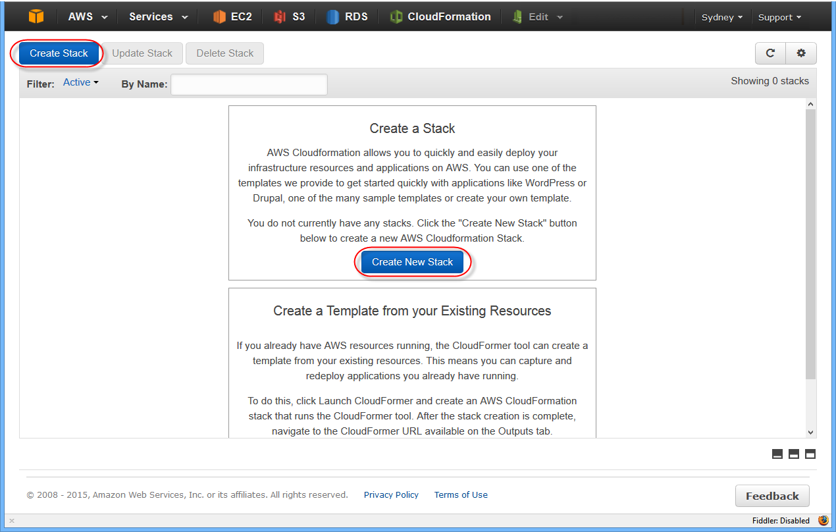Click the vertical scrollbar thumb
Screen dimensions: 836x532
[x=810, y=244]
